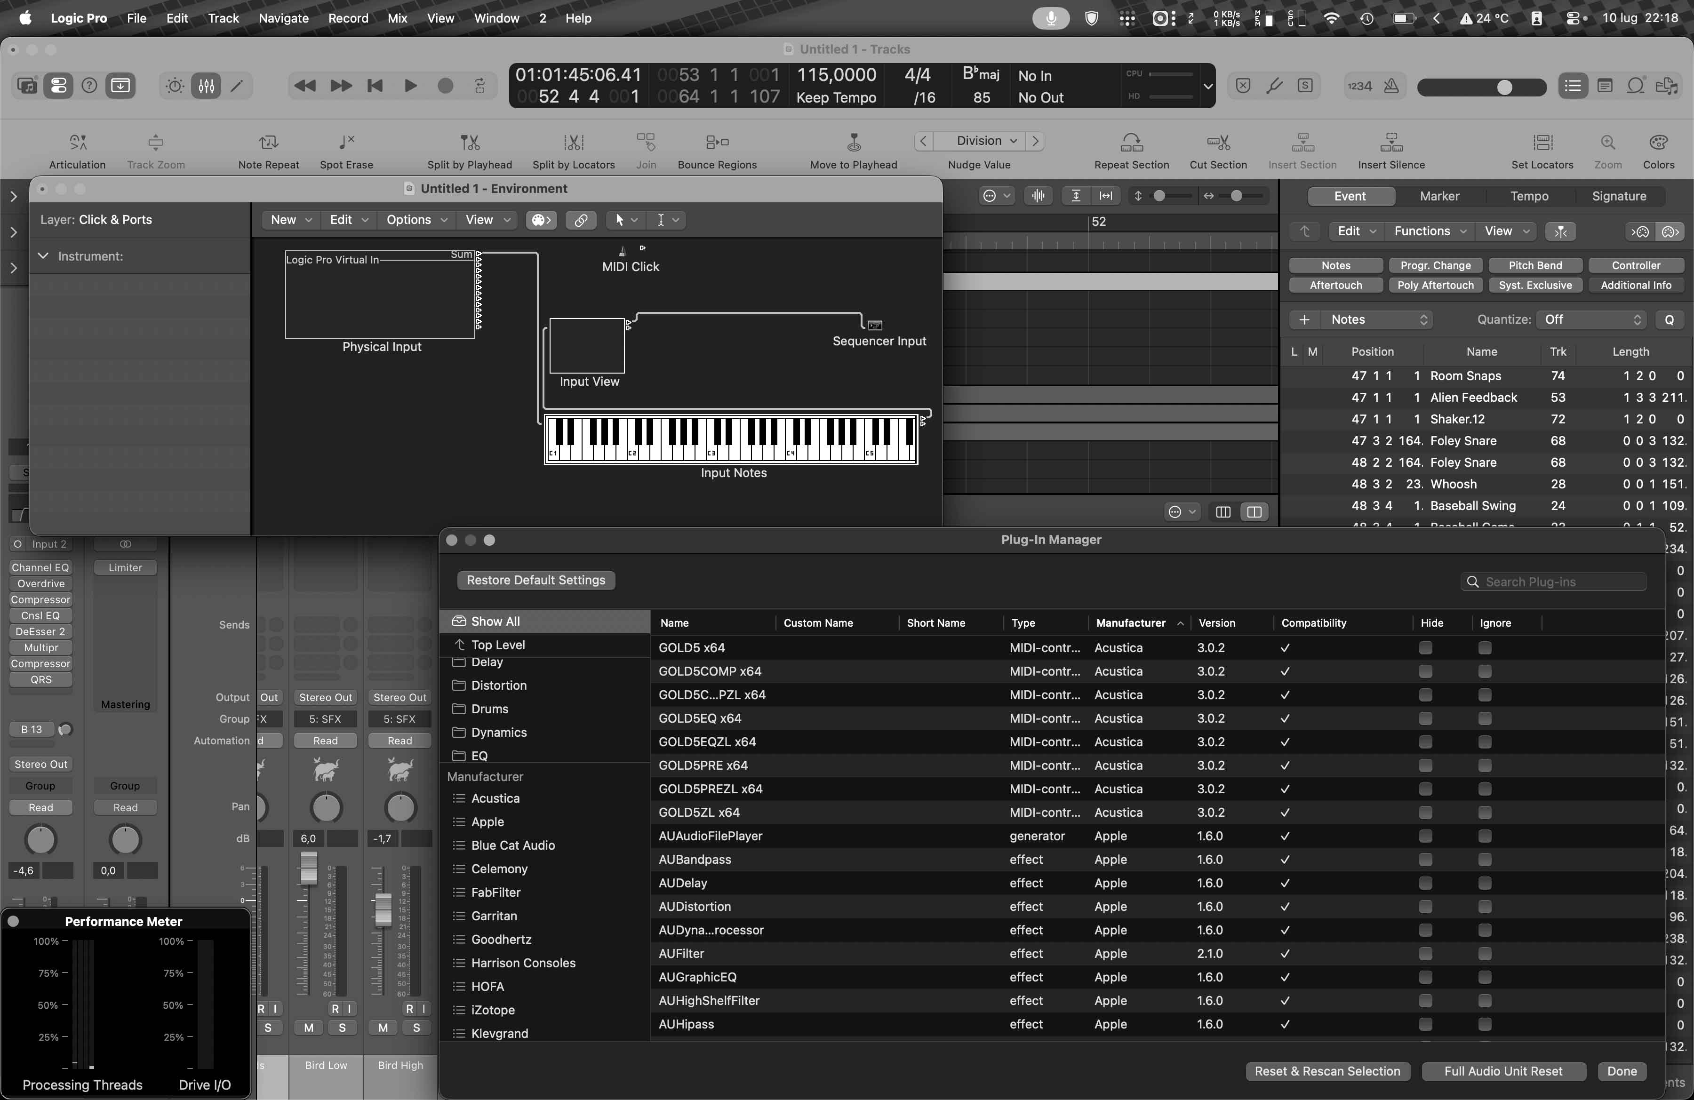Click Reset & Rescan Selection
The image size is (1694, 1100).
point(1326,1071)
